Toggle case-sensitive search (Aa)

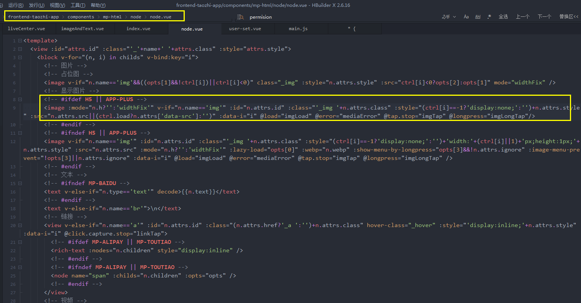(x=466, y=17)
